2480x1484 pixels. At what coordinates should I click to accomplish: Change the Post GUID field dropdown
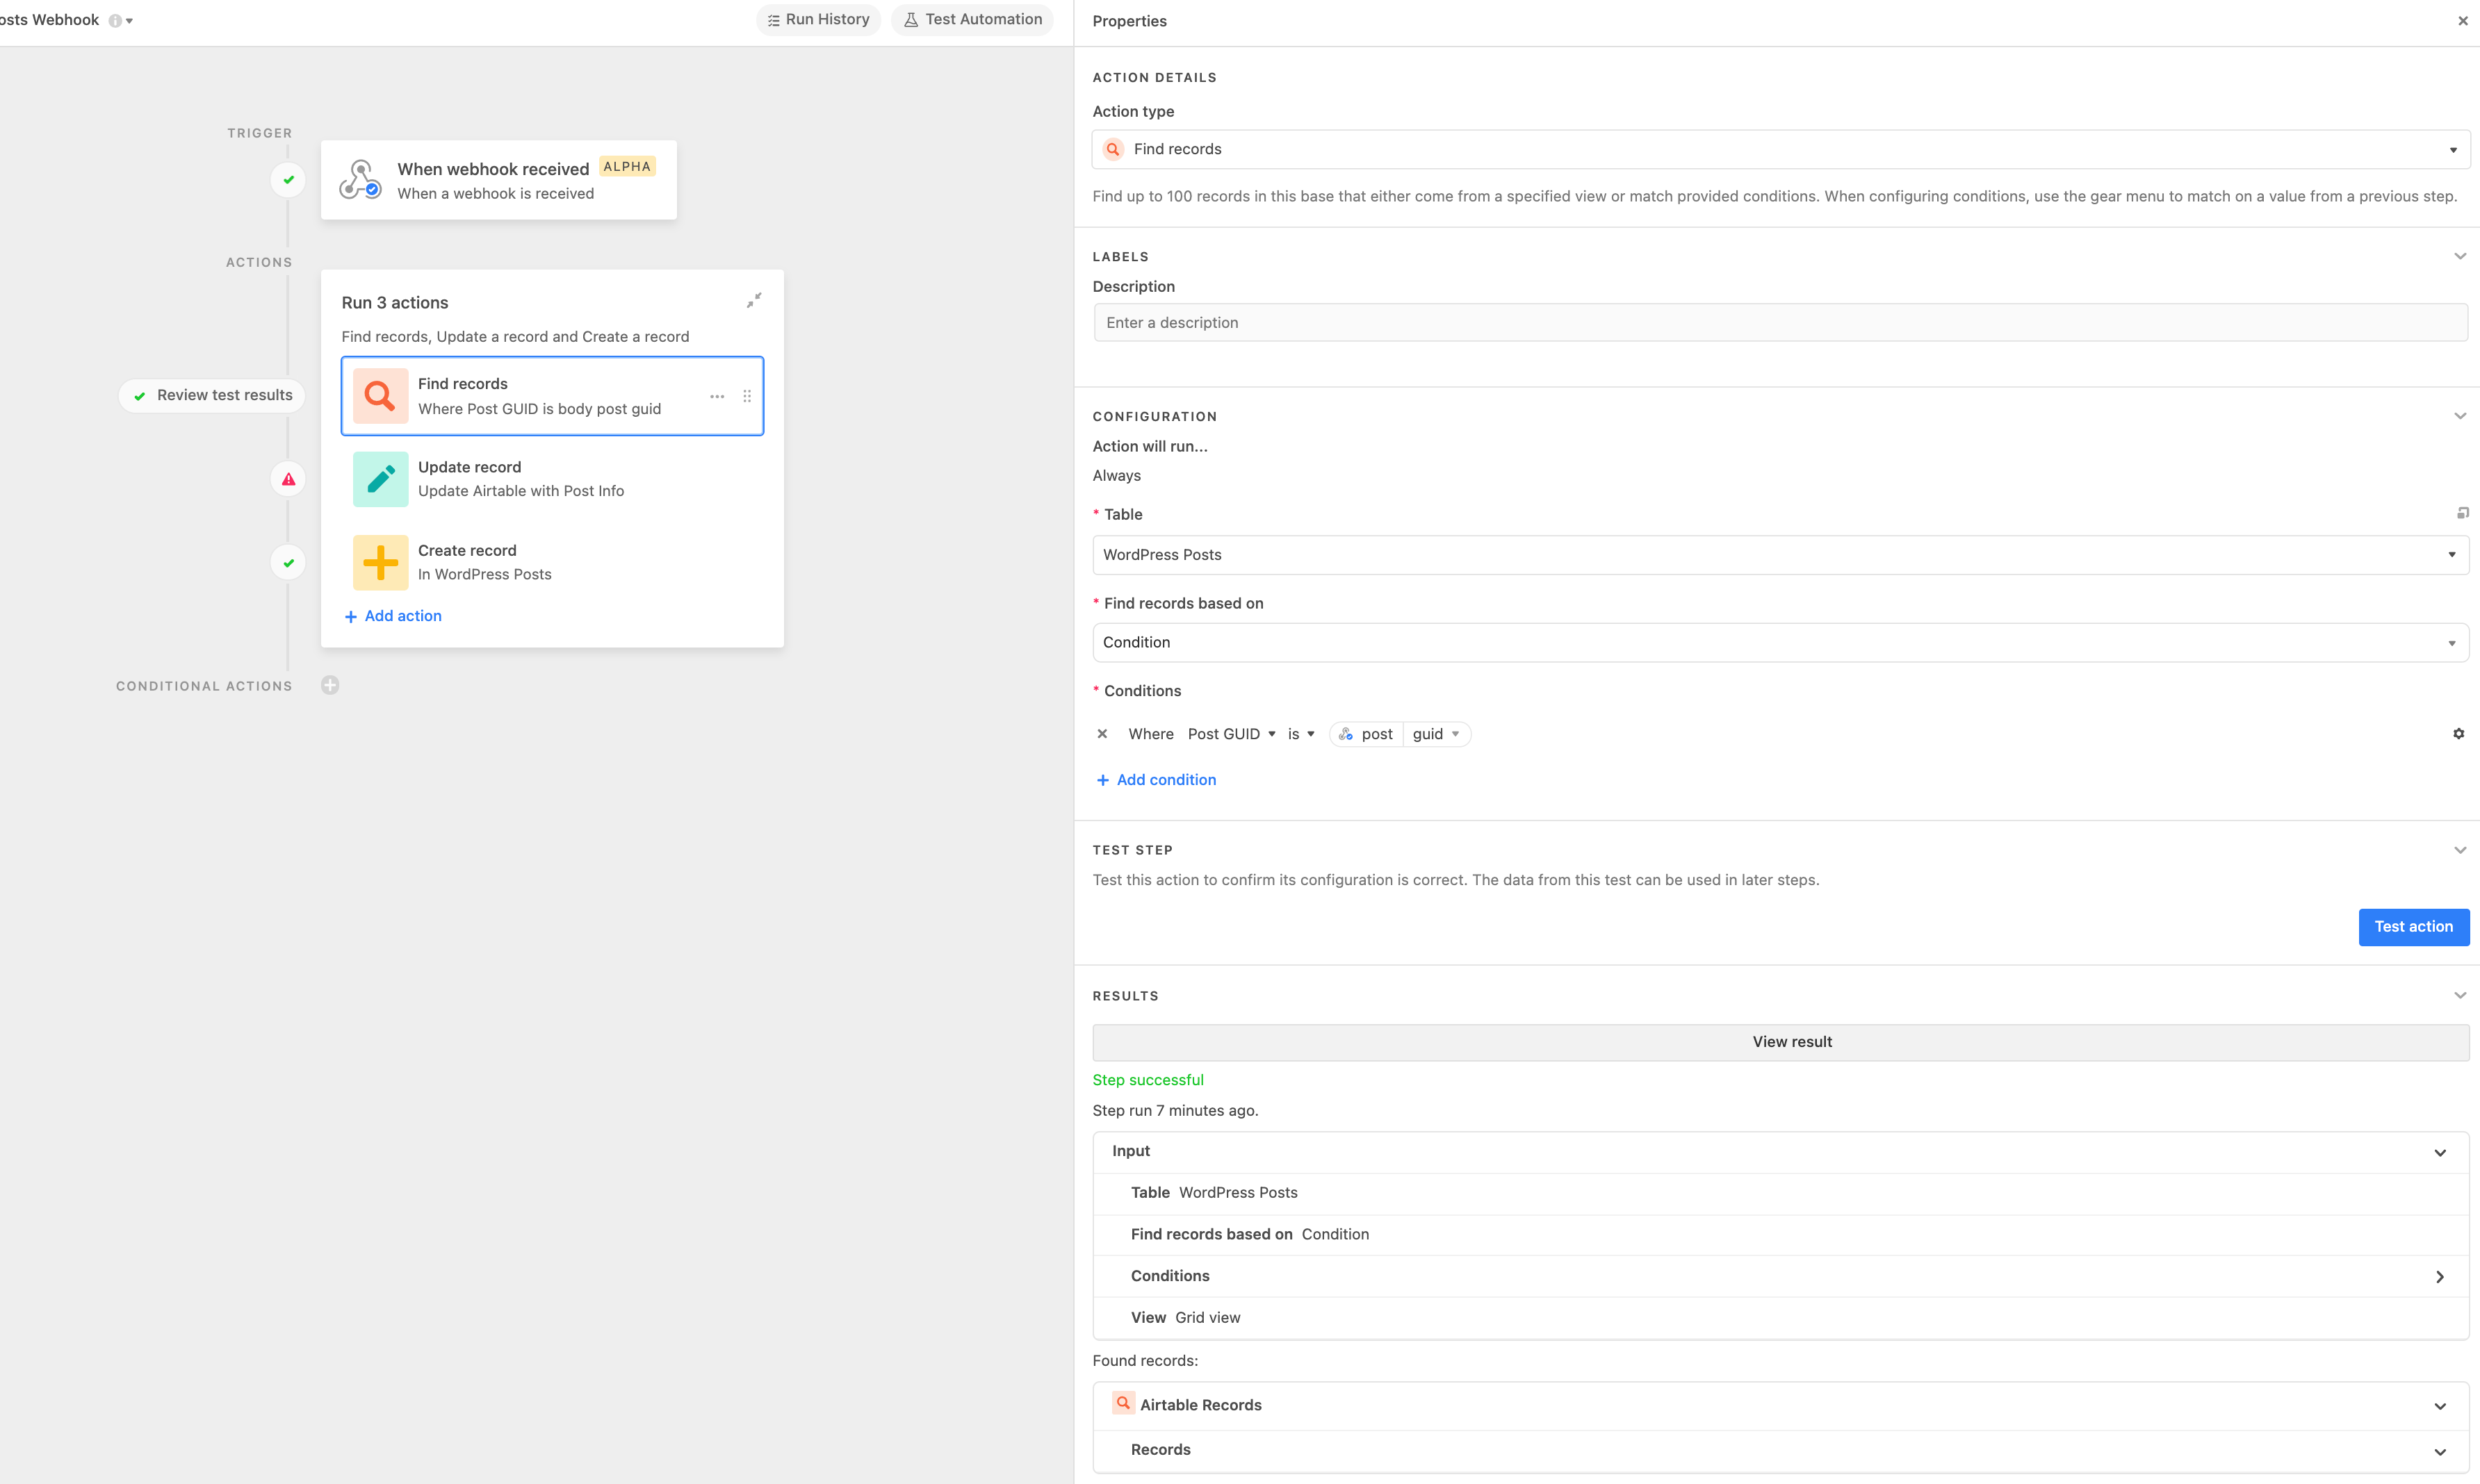pyautogui.click(x=1232, y=734)
